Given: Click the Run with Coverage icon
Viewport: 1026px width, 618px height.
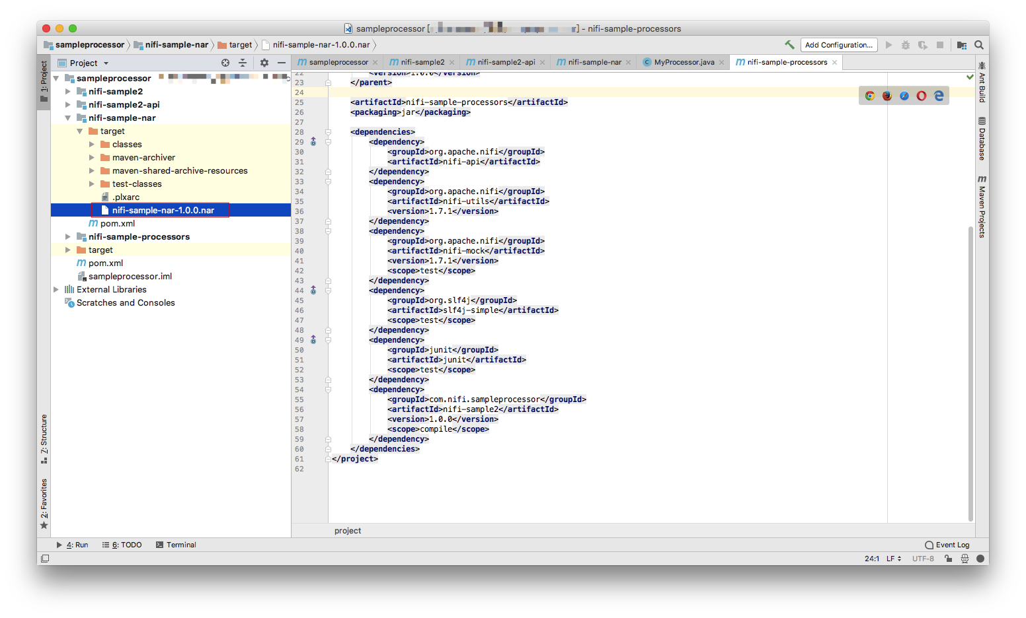Looking at the screenshot, I should (922, 45).
